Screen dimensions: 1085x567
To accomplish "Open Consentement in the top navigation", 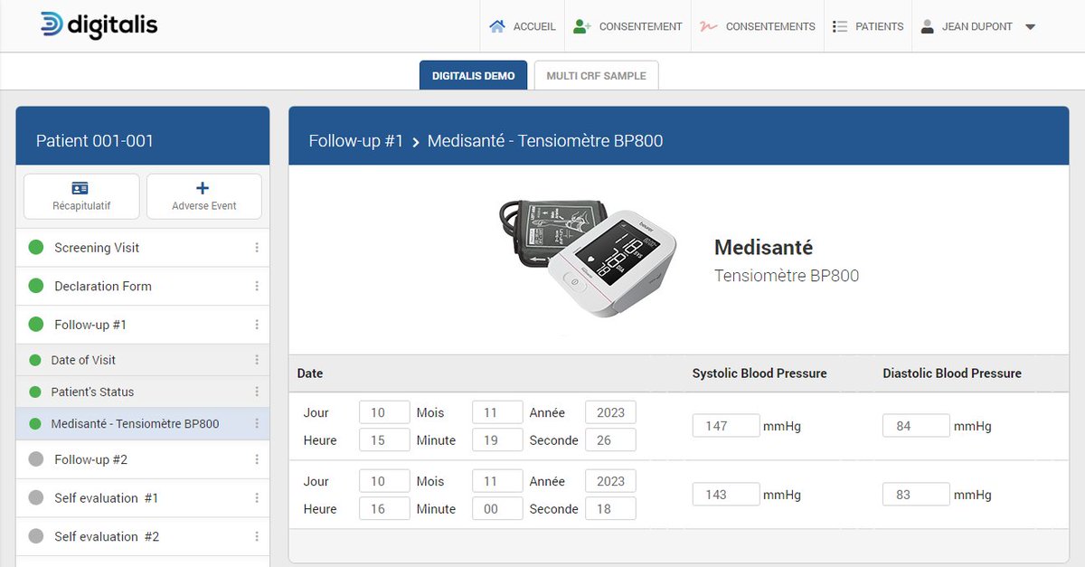I will point(628,26).
